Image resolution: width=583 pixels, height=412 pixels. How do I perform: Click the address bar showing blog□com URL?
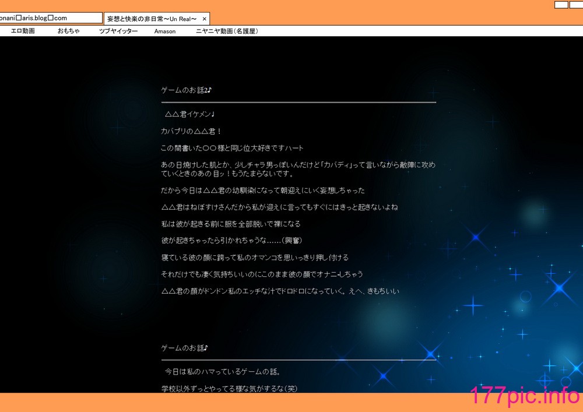51,18
